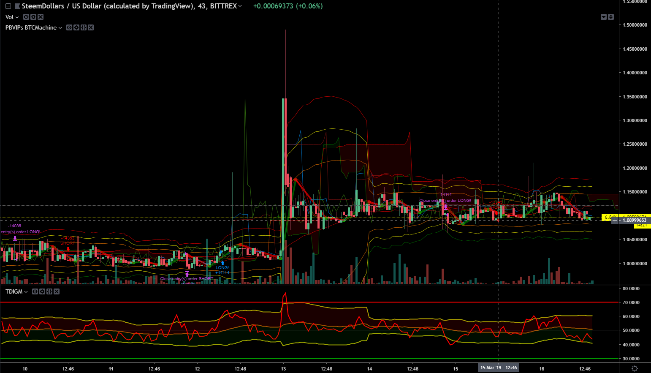This screenshot has width=651, height=373.
Task: Click the -14363 SHORT red arrow marker
Action: [68, 249]
